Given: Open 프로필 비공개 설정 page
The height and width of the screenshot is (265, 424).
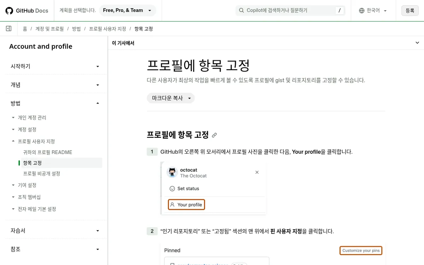Looking at the screenshot, I should [x=42, y=173].
